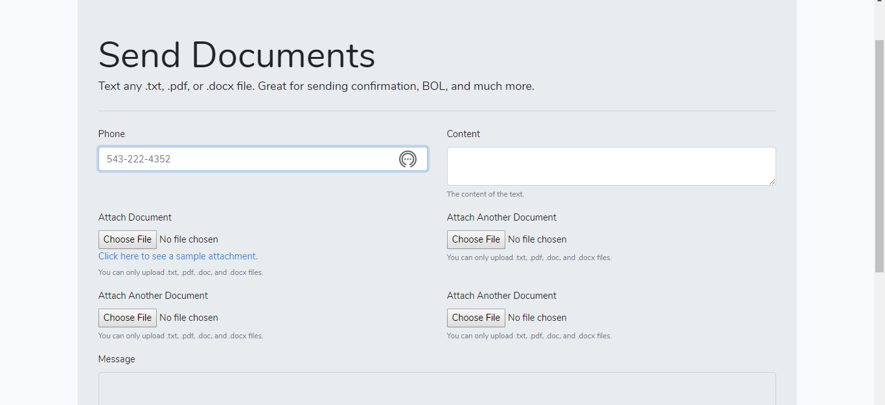Choose a file under Attach Document

pos(127,239)
